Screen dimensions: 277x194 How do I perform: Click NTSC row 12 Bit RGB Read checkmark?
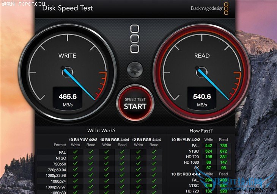coord(154,158)
